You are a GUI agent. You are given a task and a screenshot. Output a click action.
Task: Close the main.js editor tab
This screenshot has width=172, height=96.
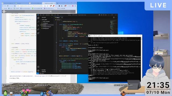click(62, 18)
